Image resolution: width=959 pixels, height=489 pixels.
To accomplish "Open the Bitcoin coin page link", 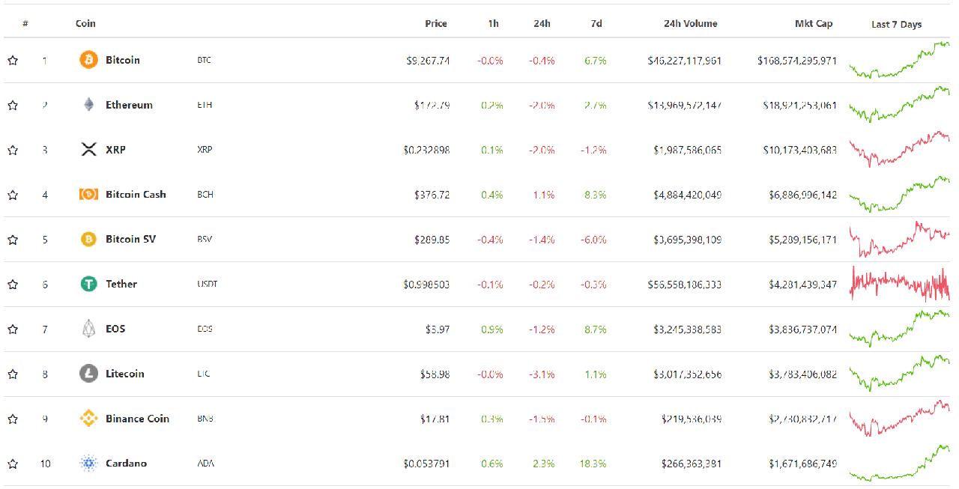I will 123,60.
